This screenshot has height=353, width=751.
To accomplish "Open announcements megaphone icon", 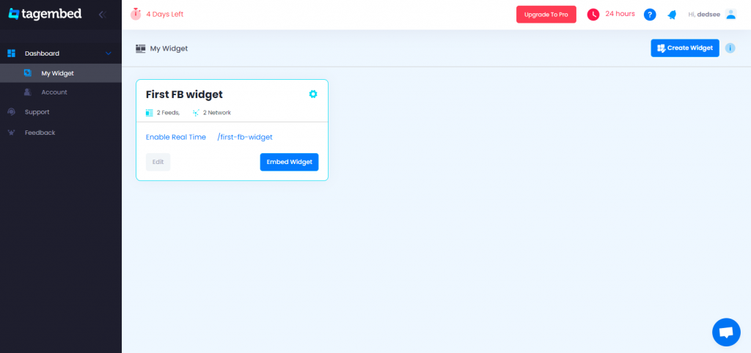I will coord(672,15).
